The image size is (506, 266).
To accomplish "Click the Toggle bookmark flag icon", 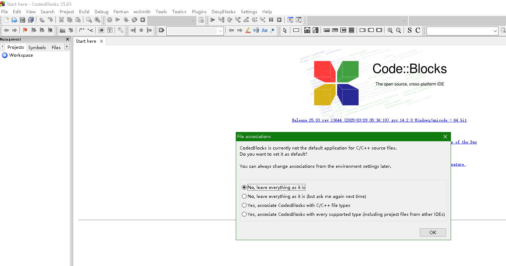I will pos(25,30).
